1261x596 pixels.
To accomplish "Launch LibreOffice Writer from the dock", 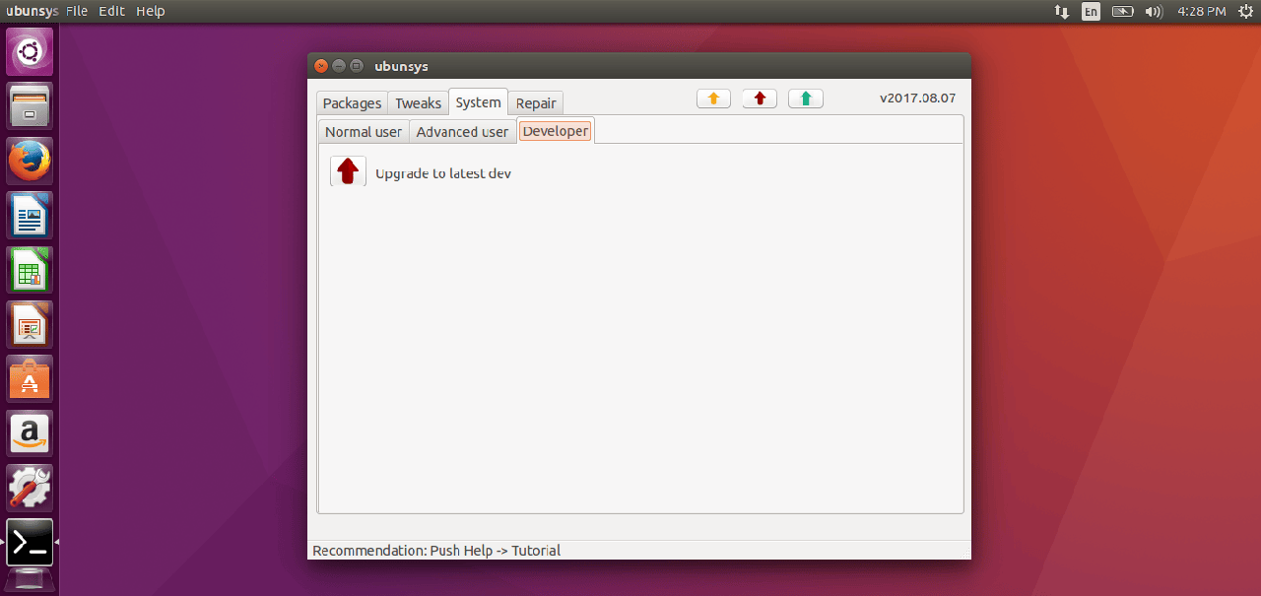I will 30,215.
